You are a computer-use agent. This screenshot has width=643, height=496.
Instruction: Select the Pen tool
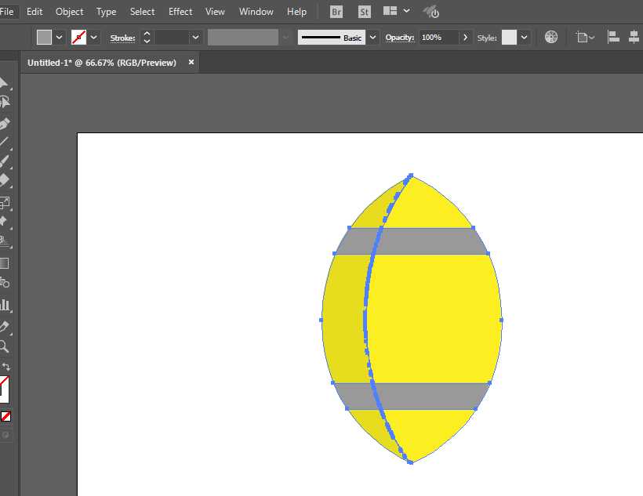[4, 124]
